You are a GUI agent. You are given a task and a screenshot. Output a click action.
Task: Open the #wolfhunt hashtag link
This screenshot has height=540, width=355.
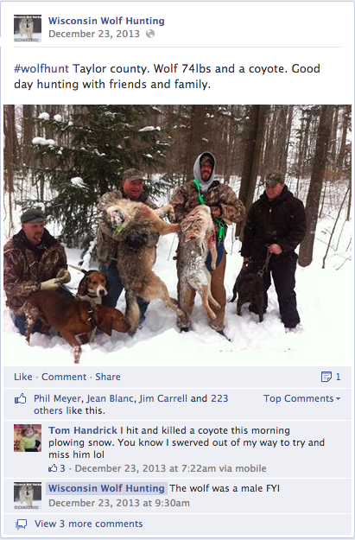click(41, 68)
